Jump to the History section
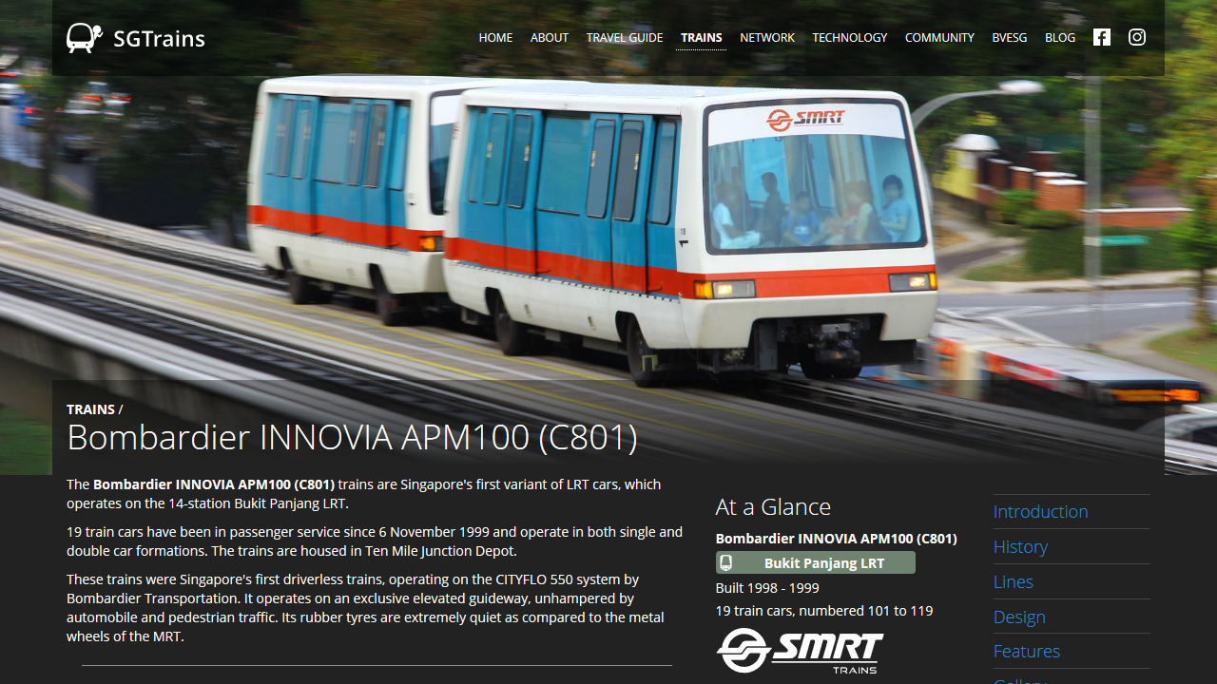Image resolution: width=1217 pixels, height=684 pixels. 1020,546
